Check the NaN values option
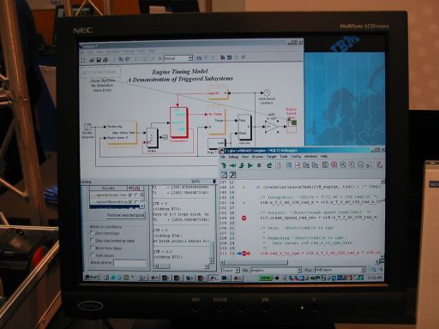Screen dimensions: 439x329 click(x=92, y=255)
